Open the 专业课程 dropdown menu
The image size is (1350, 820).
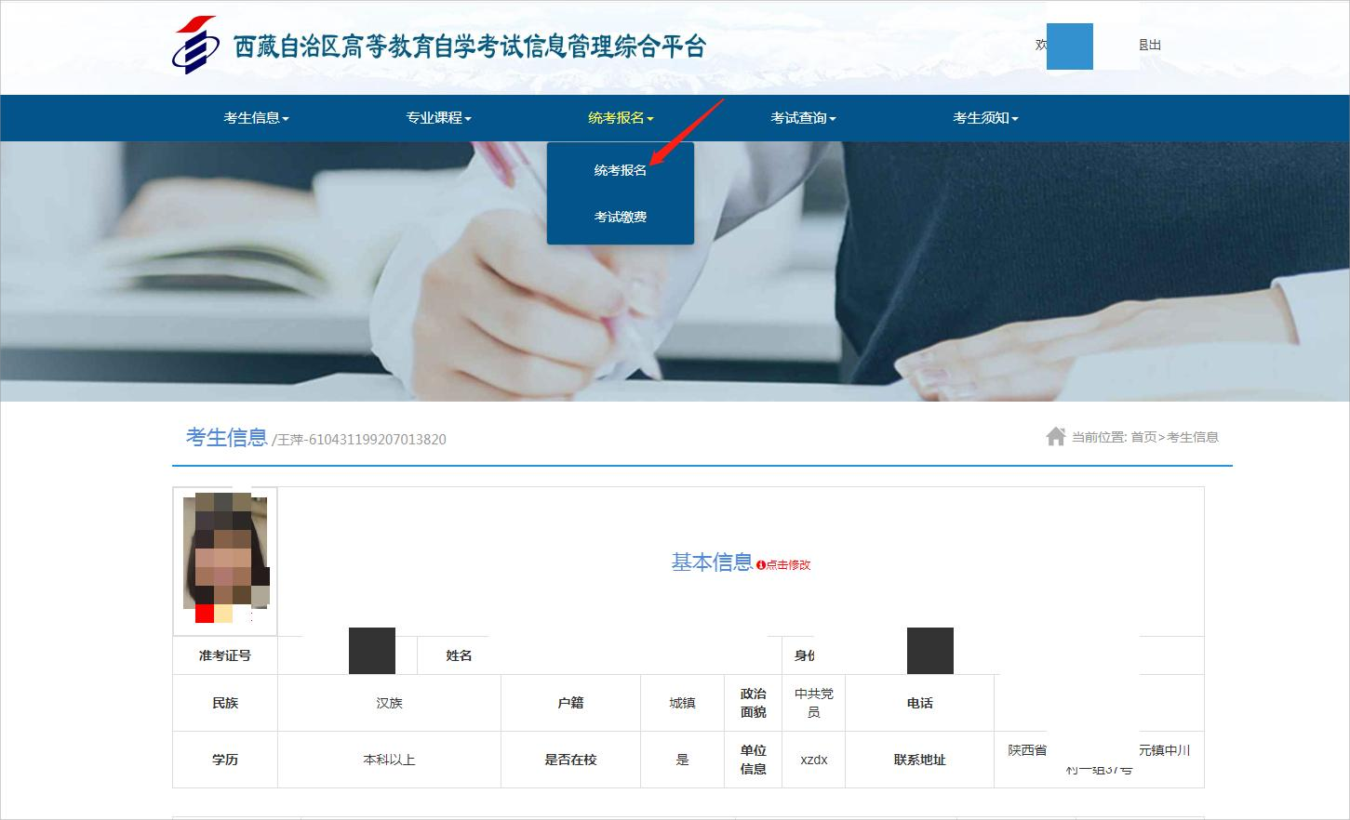click(x=438, y=118)
